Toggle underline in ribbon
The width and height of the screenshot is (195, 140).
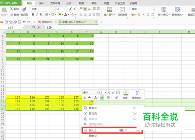click(41, 15)
